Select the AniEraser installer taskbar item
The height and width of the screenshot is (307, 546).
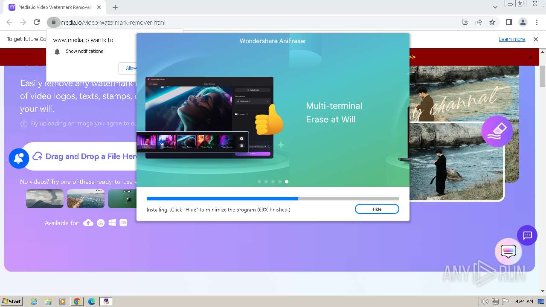(106, 301)
